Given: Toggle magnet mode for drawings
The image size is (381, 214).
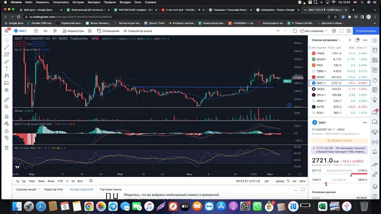Looking at the screenshot, I should [x=7, y=116].
